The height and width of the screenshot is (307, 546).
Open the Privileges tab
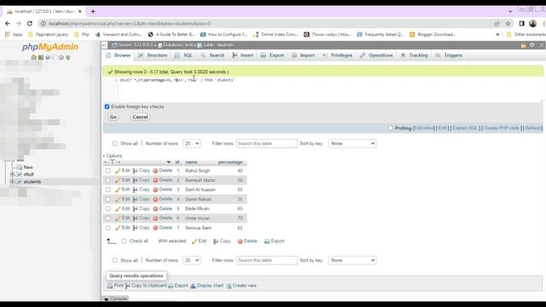click(338, 55)
